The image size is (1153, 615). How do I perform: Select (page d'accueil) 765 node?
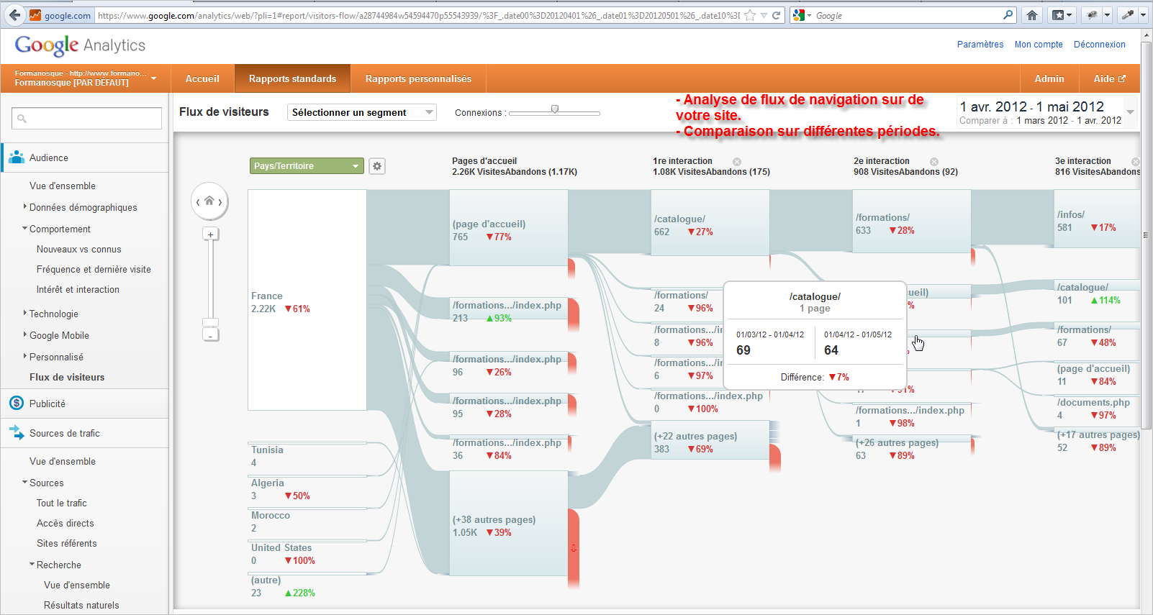[509, 228]
